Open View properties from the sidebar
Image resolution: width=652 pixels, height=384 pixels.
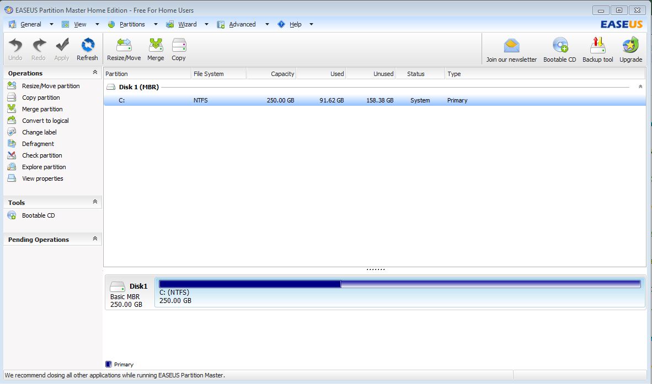(42, 179)
